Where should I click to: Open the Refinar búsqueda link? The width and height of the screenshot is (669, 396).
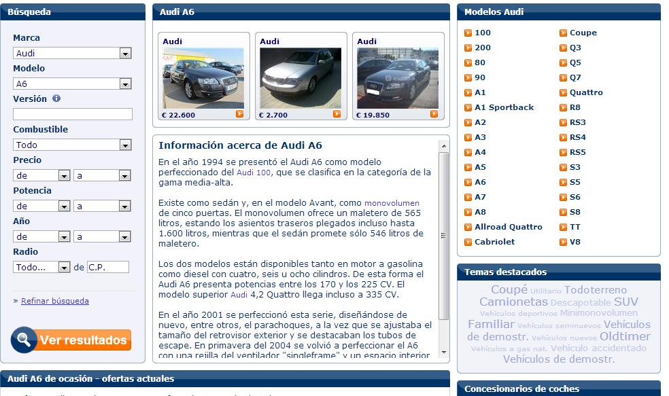tap(54, 301)
